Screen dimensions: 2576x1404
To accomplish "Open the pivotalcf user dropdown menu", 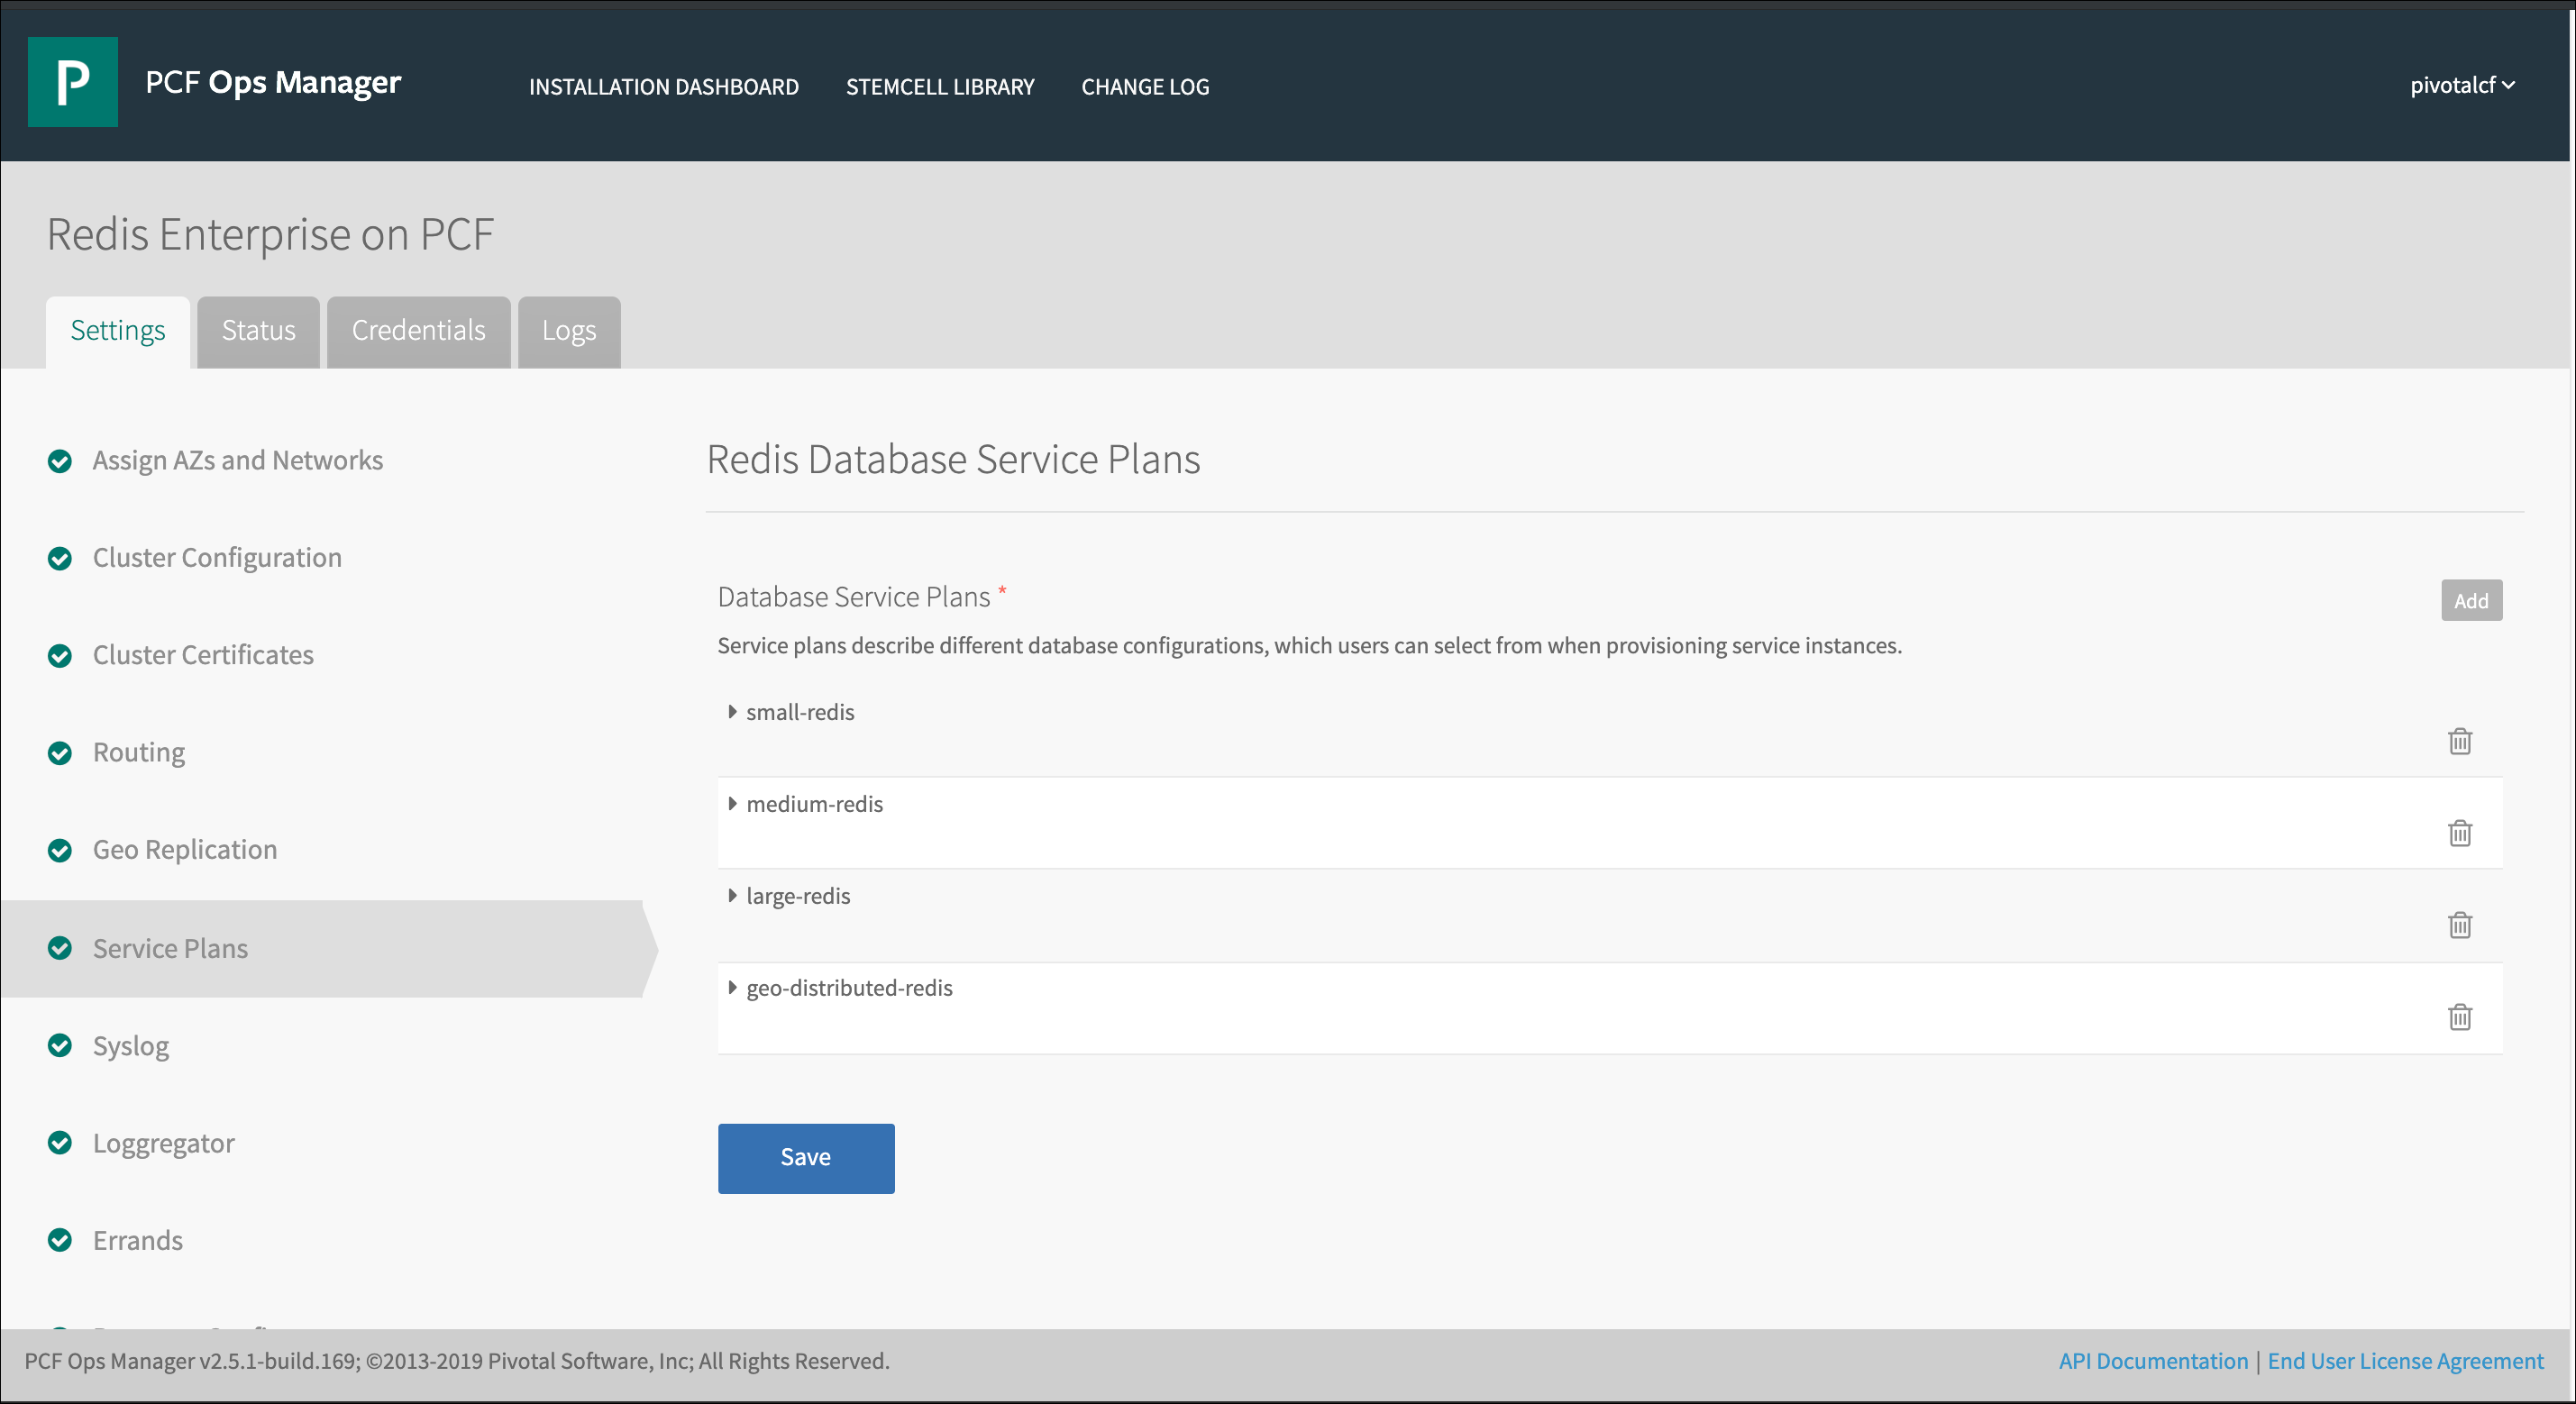I will click(x=2461, y=86).
